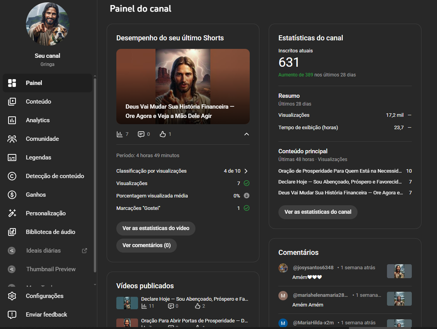Screen dimensions: 437x329
Task: Click top content Declare Hoje — Sou Abençoado
Action: click(340, 182)
